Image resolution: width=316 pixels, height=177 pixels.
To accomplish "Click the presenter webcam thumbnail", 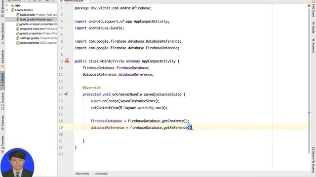I will tap(17, 163).
